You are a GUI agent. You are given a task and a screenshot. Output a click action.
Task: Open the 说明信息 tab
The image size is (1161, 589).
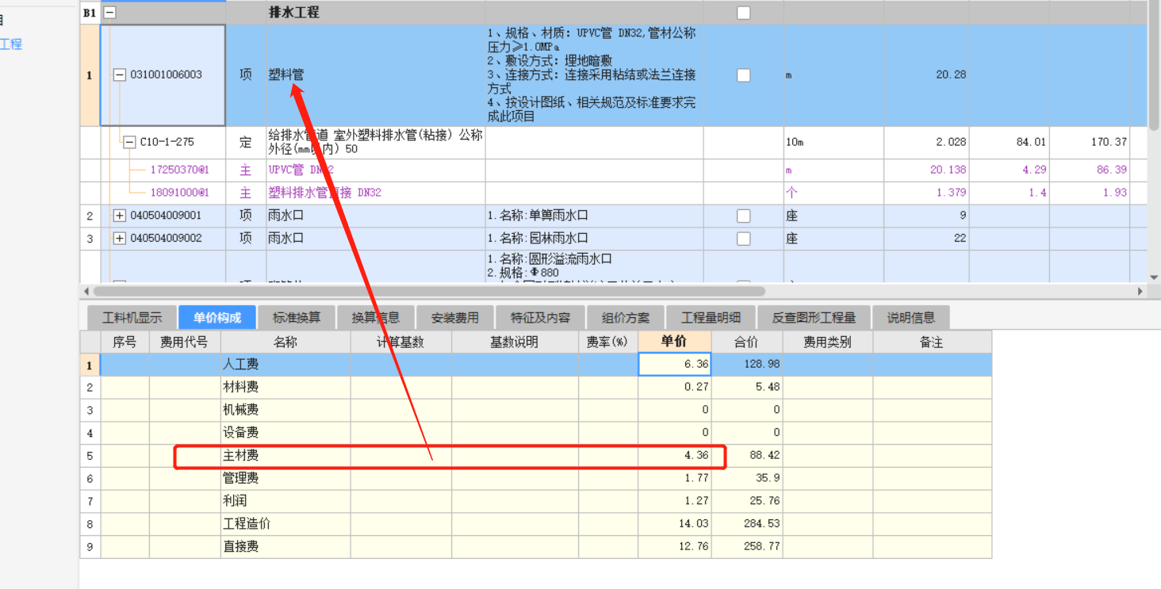coord(911,317)
